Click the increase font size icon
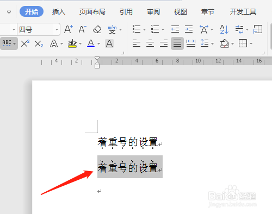Viewport: 272px width, 214px height. click(x=69, y=29)
